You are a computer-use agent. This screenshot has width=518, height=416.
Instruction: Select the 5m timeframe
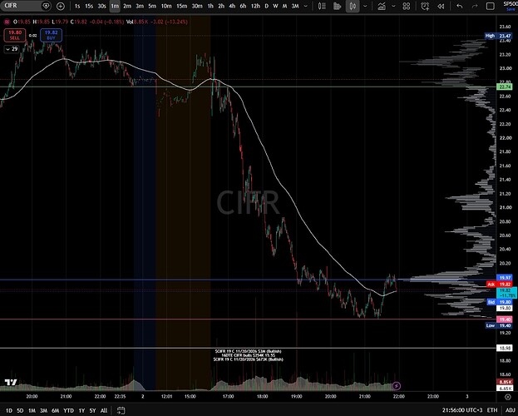tap(152, 6)
